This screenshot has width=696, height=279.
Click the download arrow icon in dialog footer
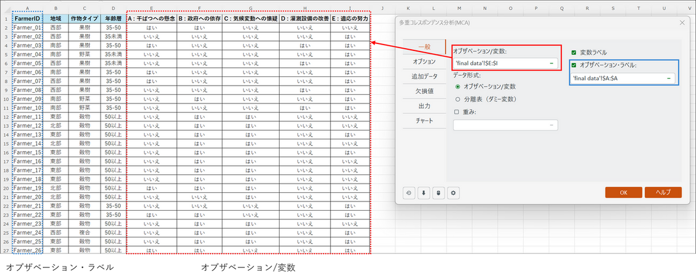point(423,193)
